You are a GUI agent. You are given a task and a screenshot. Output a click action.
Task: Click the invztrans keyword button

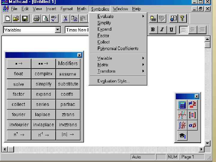68,125
